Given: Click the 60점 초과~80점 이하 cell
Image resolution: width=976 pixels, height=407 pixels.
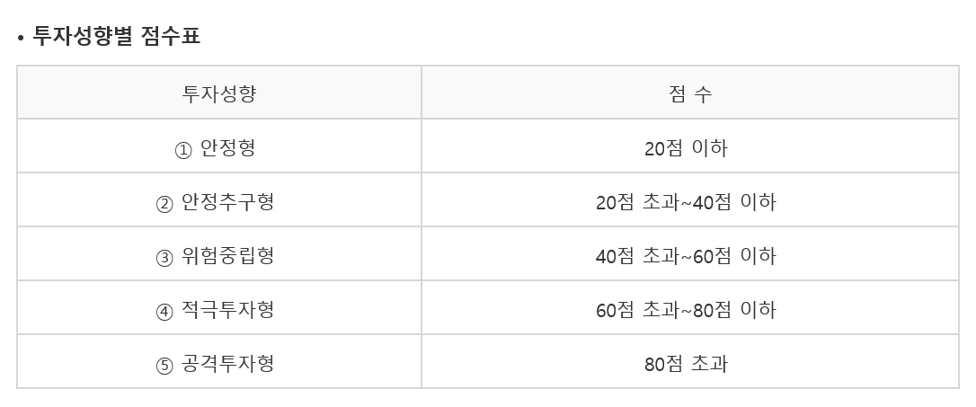Looking at the screenshot, I should coord(690,307).
